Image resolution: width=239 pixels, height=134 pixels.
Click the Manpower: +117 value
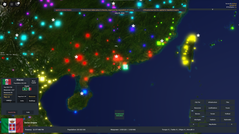point(9,90)
